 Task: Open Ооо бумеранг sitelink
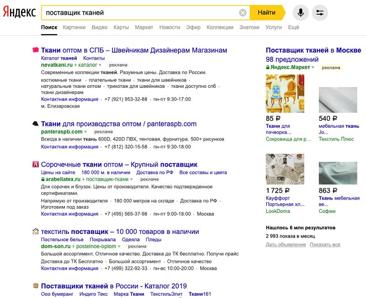pos(57,294)
